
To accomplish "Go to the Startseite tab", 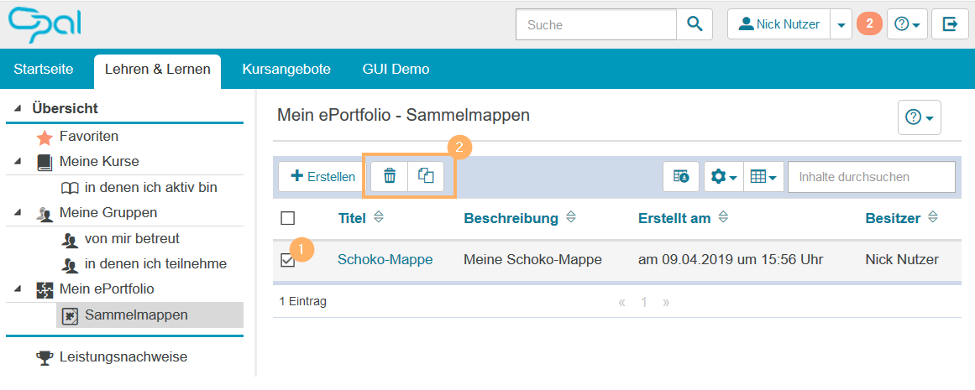I will coord(43,69).
